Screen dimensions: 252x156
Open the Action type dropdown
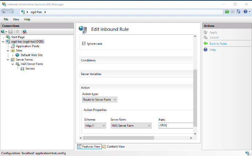[x=100, y=99]
